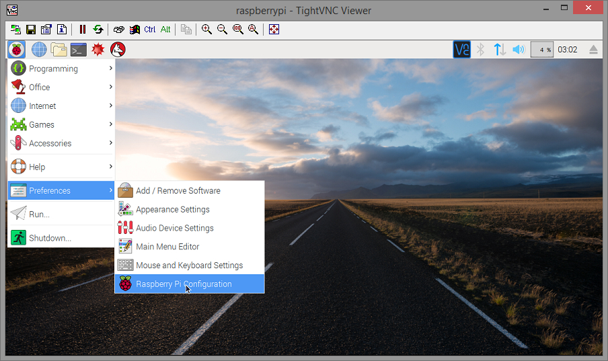The image size is (608, 361).
Task: Zoom in with the magnifier plus icon
Action: [206, 30]
